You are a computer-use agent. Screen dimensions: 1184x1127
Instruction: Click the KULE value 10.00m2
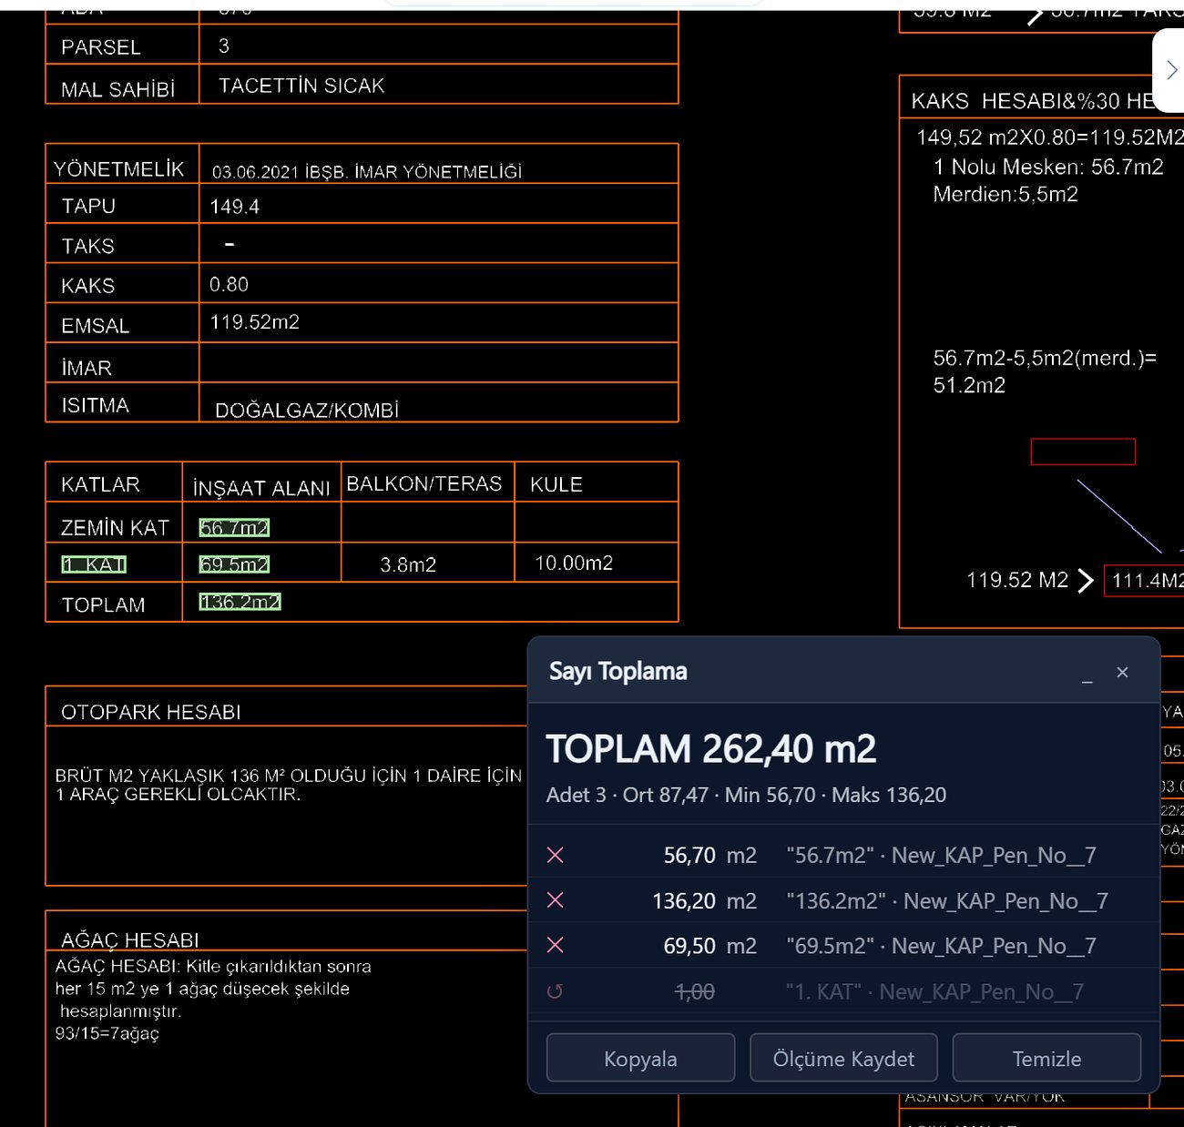(x=574, y=563)
